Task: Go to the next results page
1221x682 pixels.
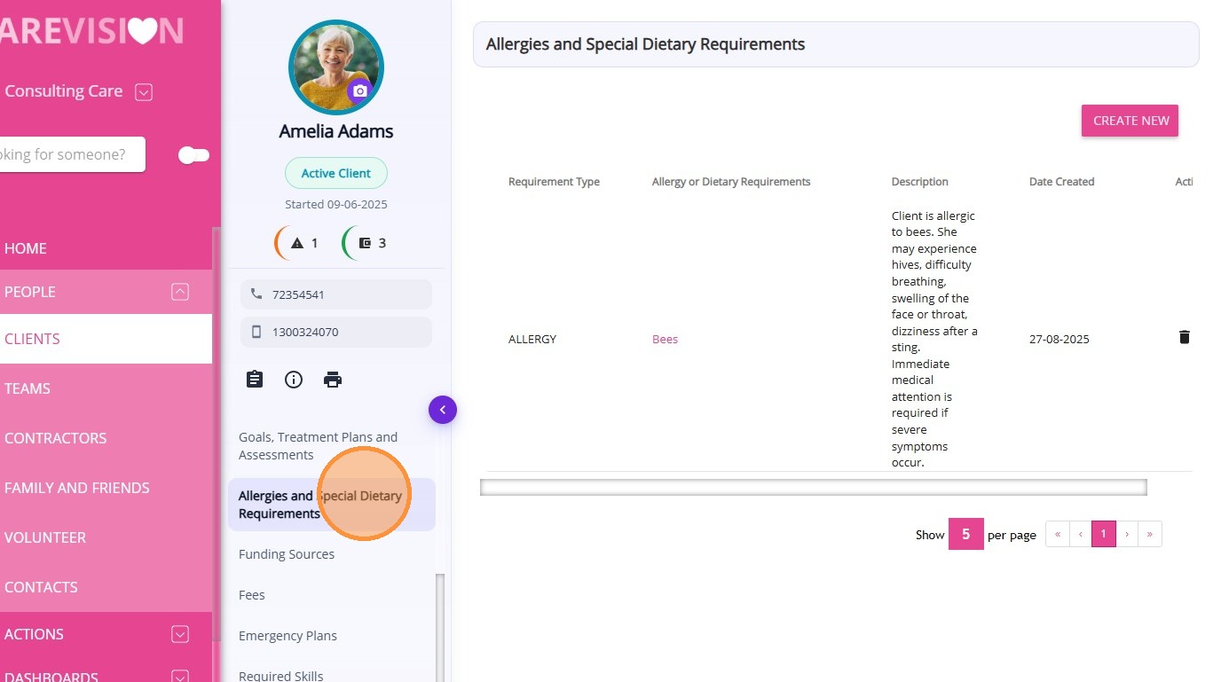Action: pos(1127,534)
